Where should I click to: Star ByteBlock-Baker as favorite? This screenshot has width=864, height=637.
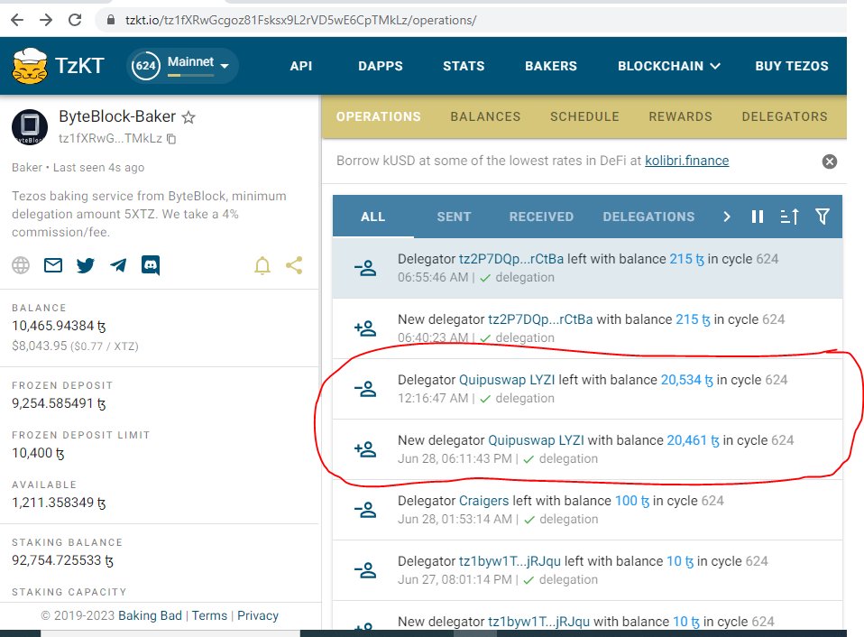coord(188,116)
